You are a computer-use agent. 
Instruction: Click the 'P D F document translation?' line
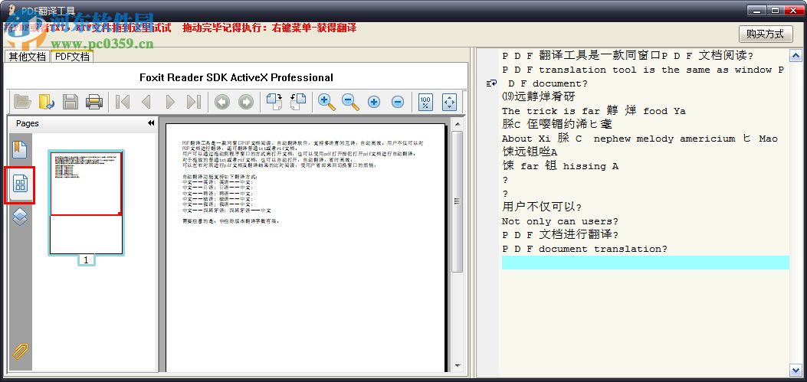click(585, 249)
